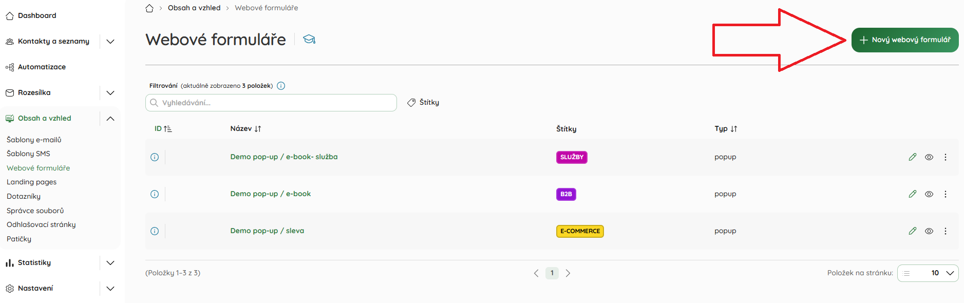Click popup type in e-book- služba row

725,157
